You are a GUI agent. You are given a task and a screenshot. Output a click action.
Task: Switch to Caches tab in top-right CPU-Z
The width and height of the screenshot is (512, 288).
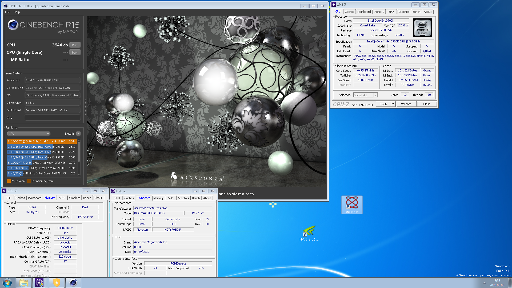349,12
